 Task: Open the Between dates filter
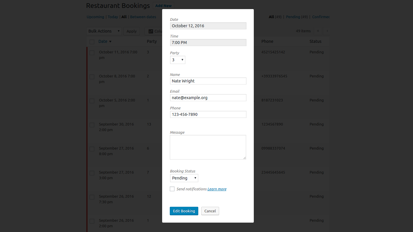[x=143, y=17]
